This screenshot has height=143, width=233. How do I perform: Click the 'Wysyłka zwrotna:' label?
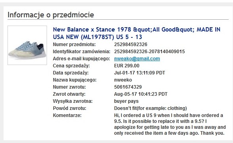pyautogui.click(x=73, y=101)
